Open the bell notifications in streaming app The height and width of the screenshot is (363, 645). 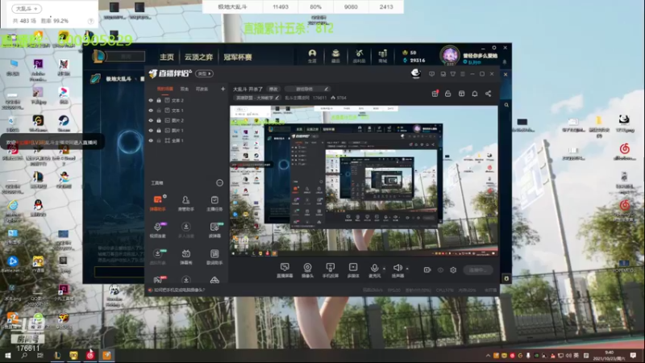[x=475, y=94]
